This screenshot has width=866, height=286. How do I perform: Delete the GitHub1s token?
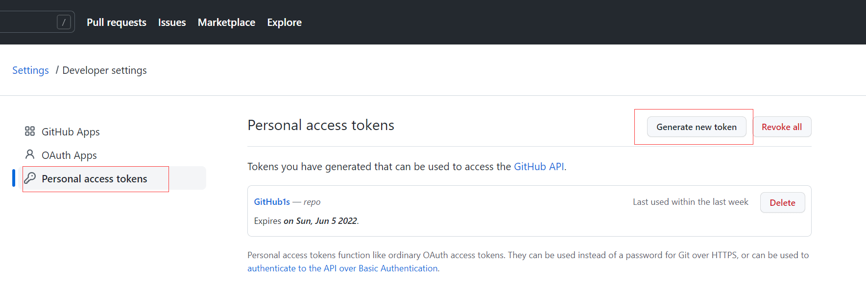tap(782, 202)
